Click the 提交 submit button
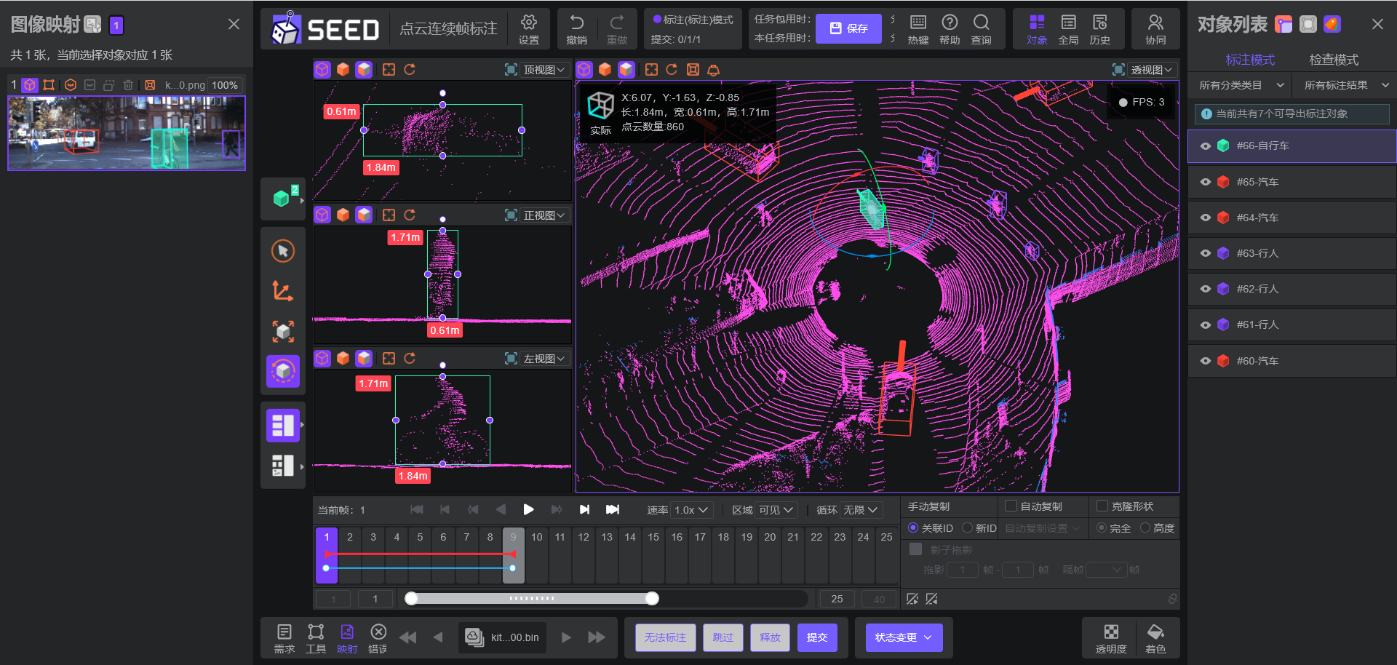Screen dimensions: 1397x665 pos(817,637)
